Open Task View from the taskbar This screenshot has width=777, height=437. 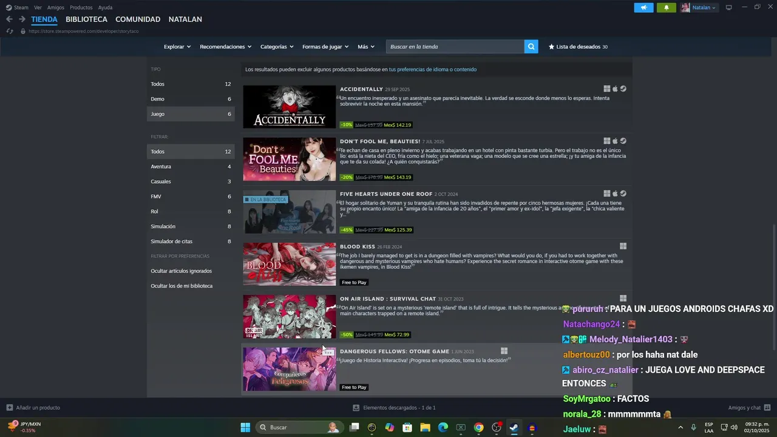pos(355,427)
